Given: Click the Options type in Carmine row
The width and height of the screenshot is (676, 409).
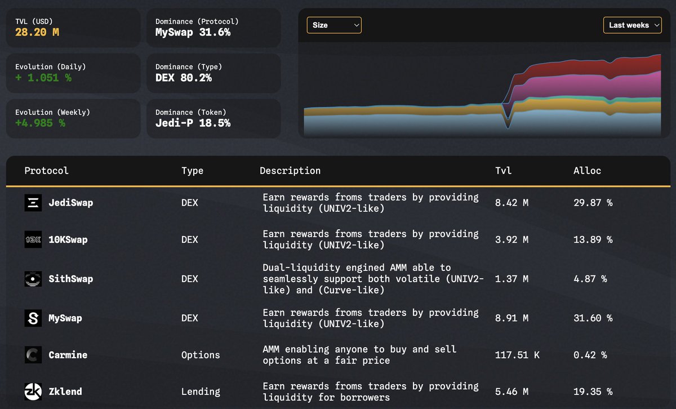Looking at the screenshot, I should pyautogui.click(x=201, y=355).
